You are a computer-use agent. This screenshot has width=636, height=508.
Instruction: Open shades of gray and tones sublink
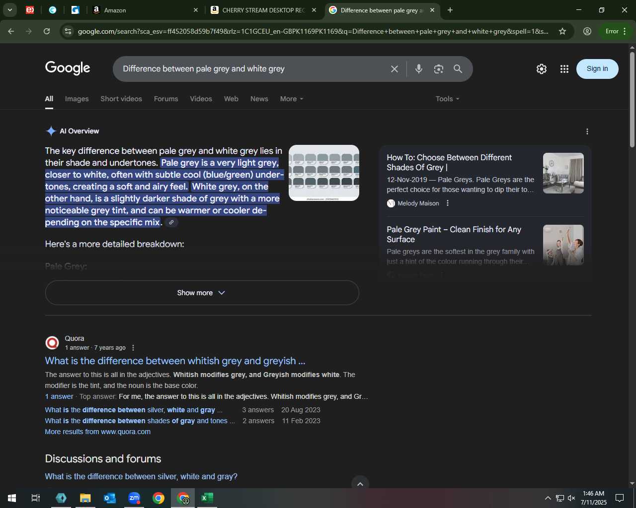pyautogui.click(x=140, y=421)
